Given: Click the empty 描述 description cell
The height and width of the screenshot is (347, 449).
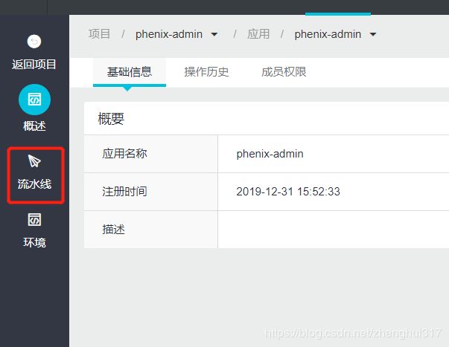Looking at the screenshot, I should click(x=334, y=230).
